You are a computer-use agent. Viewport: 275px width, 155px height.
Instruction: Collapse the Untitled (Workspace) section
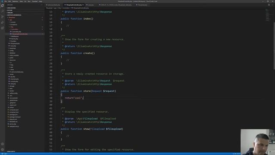(14, 15)
